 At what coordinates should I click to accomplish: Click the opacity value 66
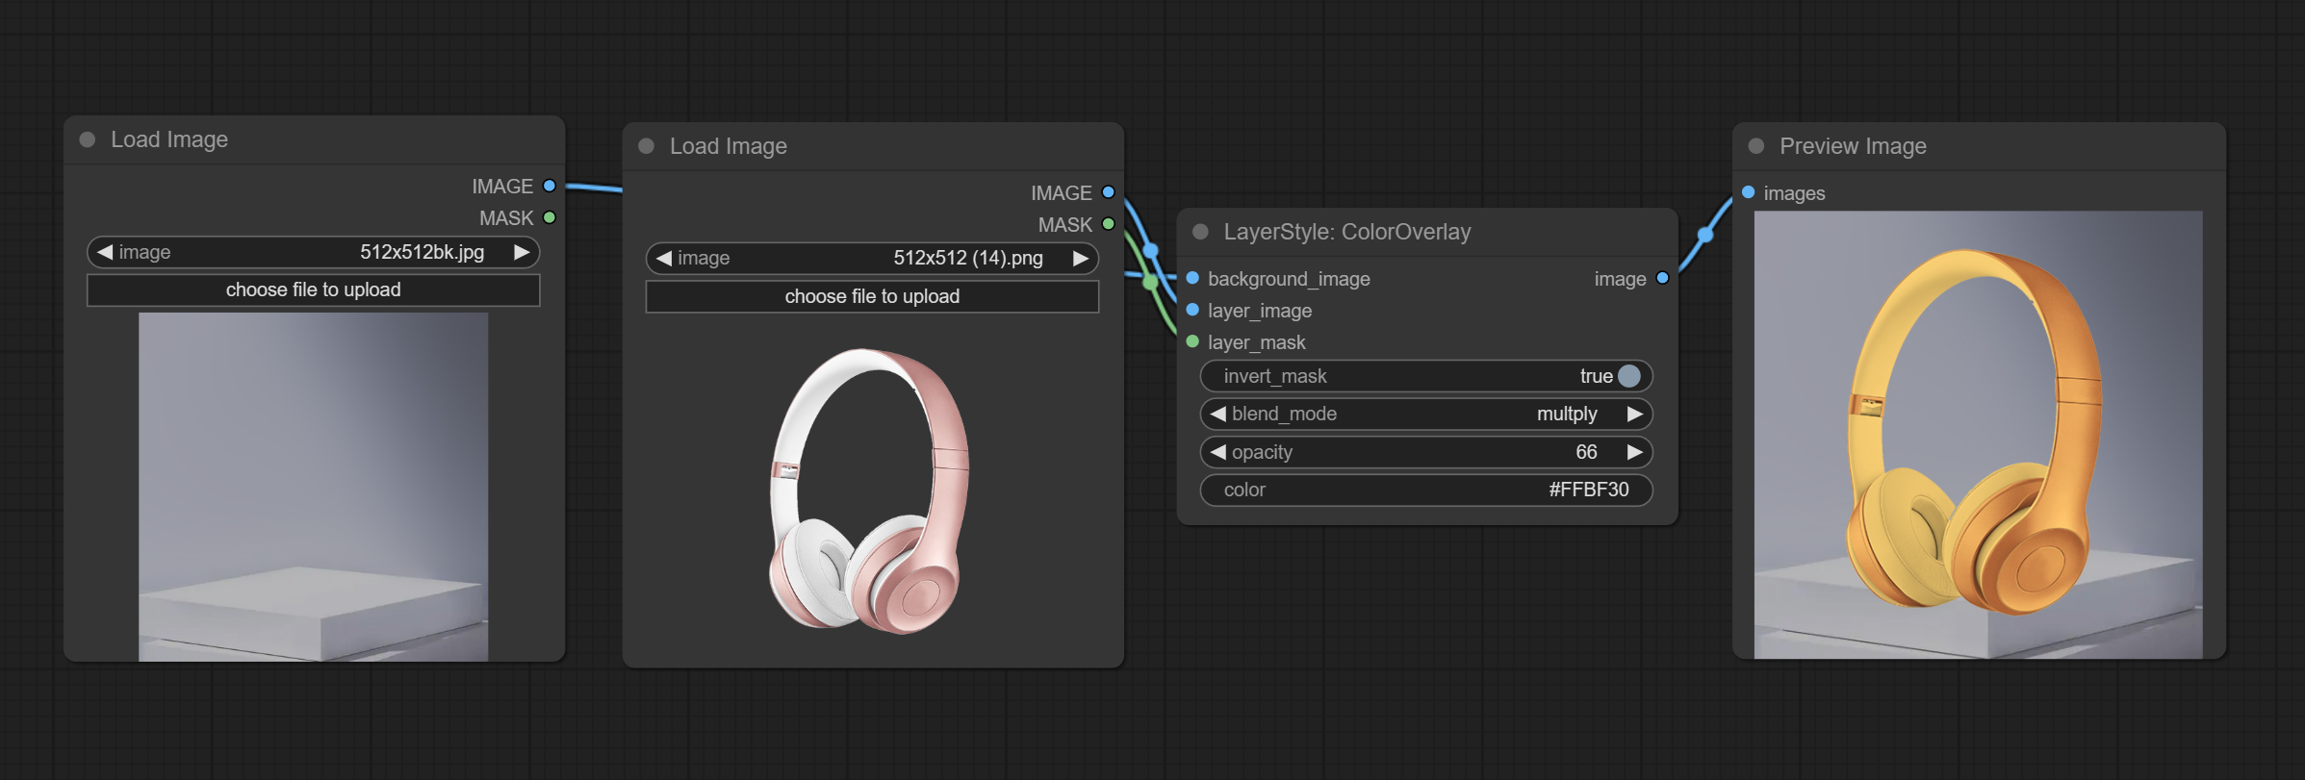(1586, 452)
